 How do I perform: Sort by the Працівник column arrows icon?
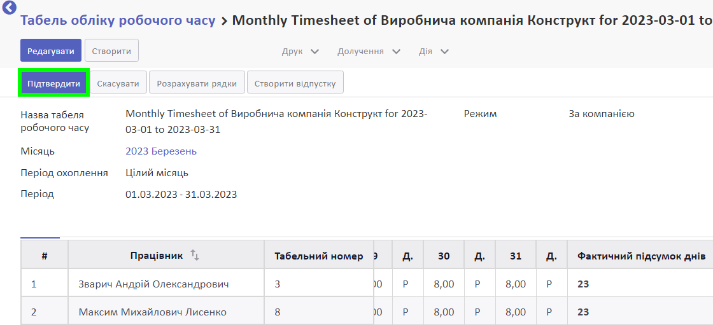click(x=195, y=256)
